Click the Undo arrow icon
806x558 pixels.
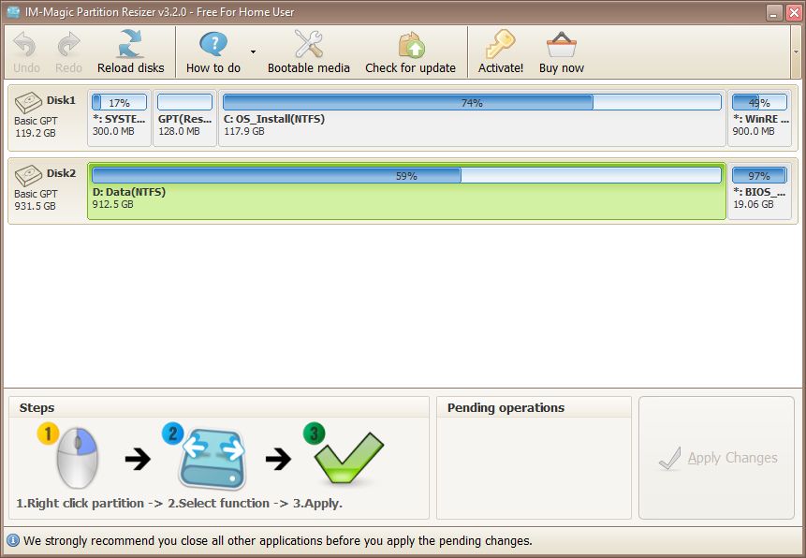click(x=24, y=44)
